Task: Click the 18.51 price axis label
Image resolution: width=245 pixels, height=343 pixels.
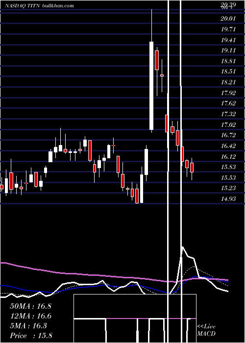Action: 228,72
